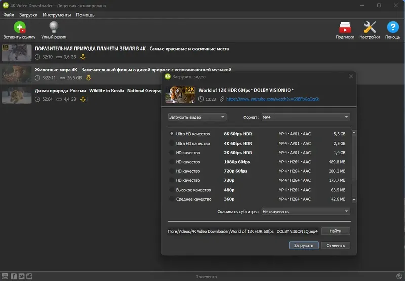Viewport: 405px width, 281px height.
Task: Click link chain icon beside YouTube URL
Action: [222, 99]
